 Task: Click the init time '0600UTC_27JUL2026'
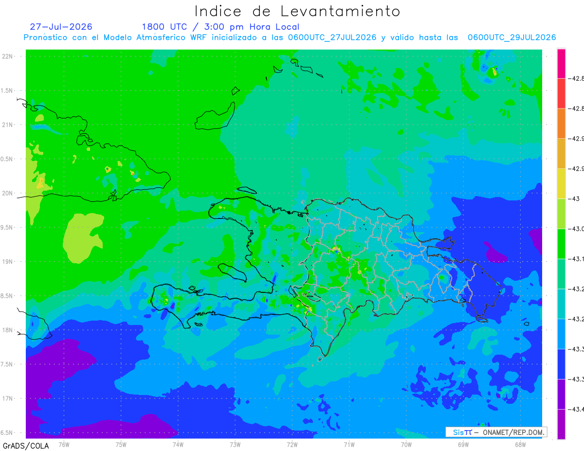332,37
